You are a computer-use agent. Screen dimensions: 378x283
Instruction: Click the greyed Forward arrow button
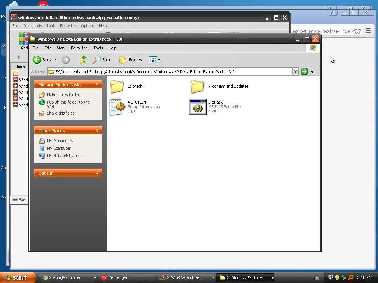click(66, 60)
